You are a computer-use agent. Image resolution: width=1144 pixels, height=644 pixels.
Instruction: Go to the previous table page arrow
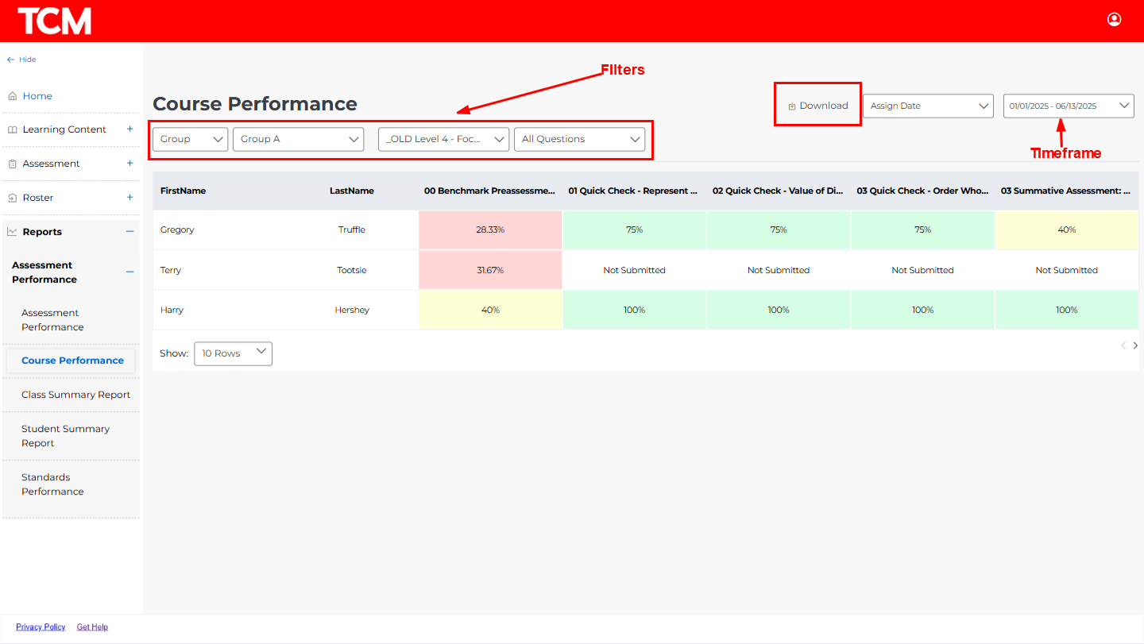click(1123, 345)
